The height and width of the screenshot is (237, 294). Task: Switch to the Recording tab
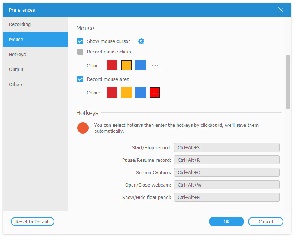20,24
